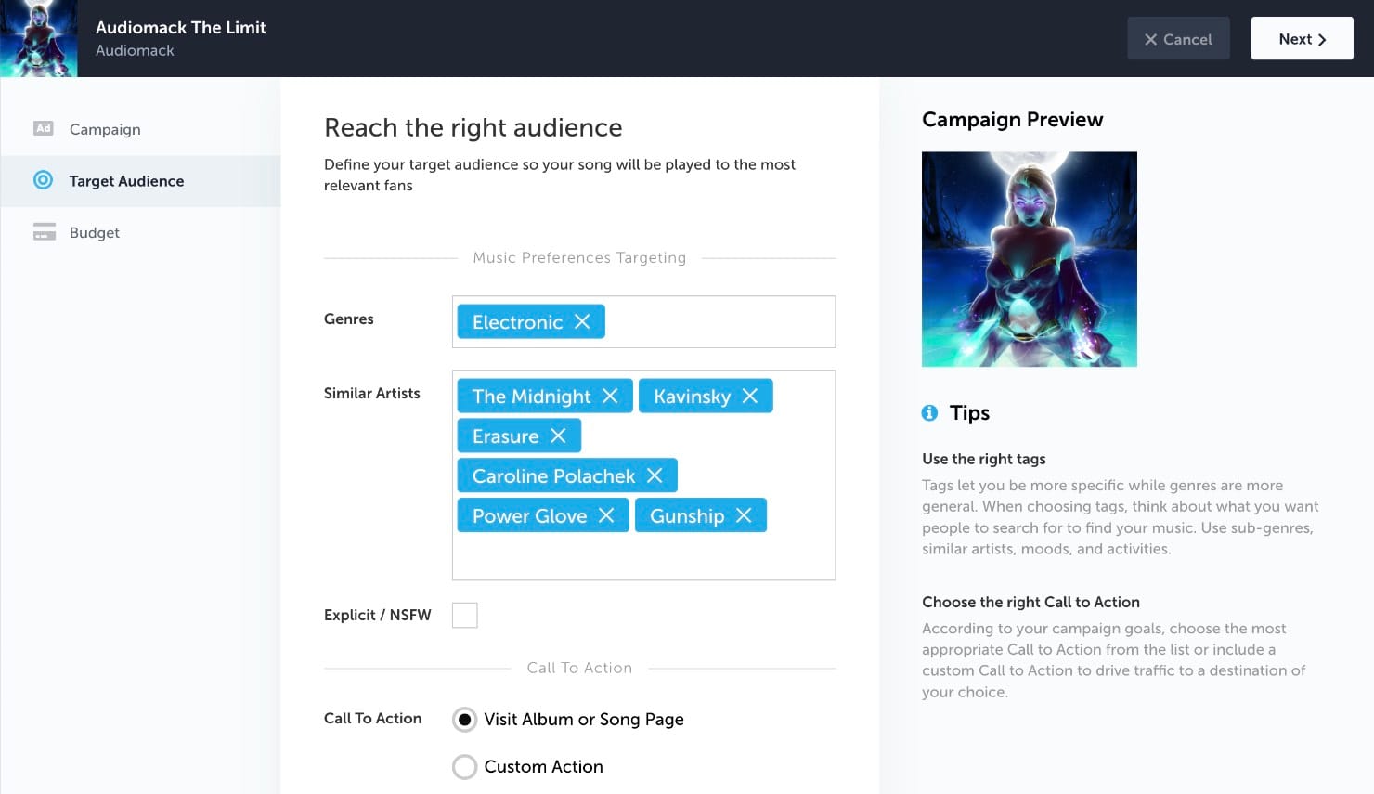1374x794 pixels.
Task: Click the Tips info icon
Action: coord(929,413)
